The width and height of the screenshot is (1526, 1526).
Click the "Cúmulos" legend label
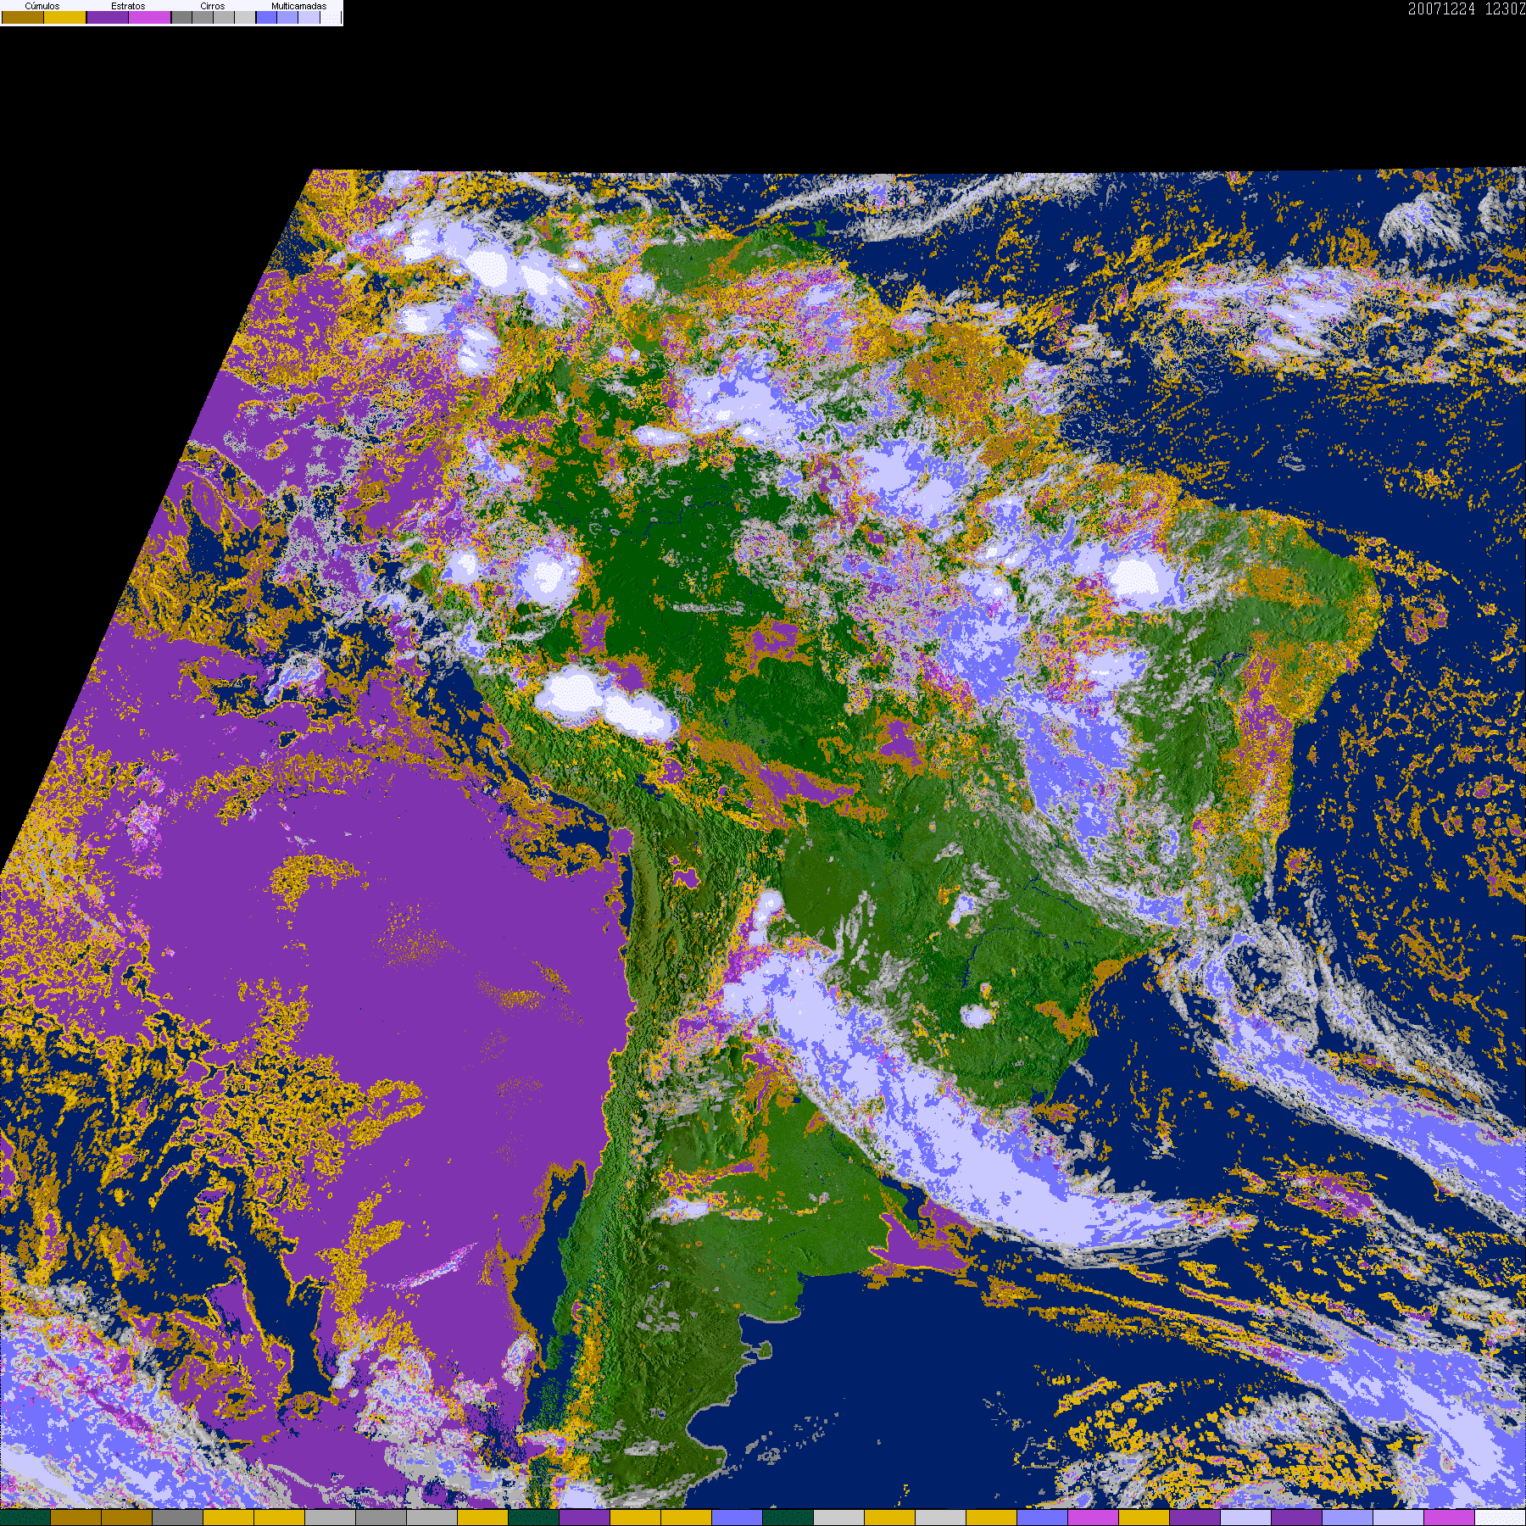(42, 6)
